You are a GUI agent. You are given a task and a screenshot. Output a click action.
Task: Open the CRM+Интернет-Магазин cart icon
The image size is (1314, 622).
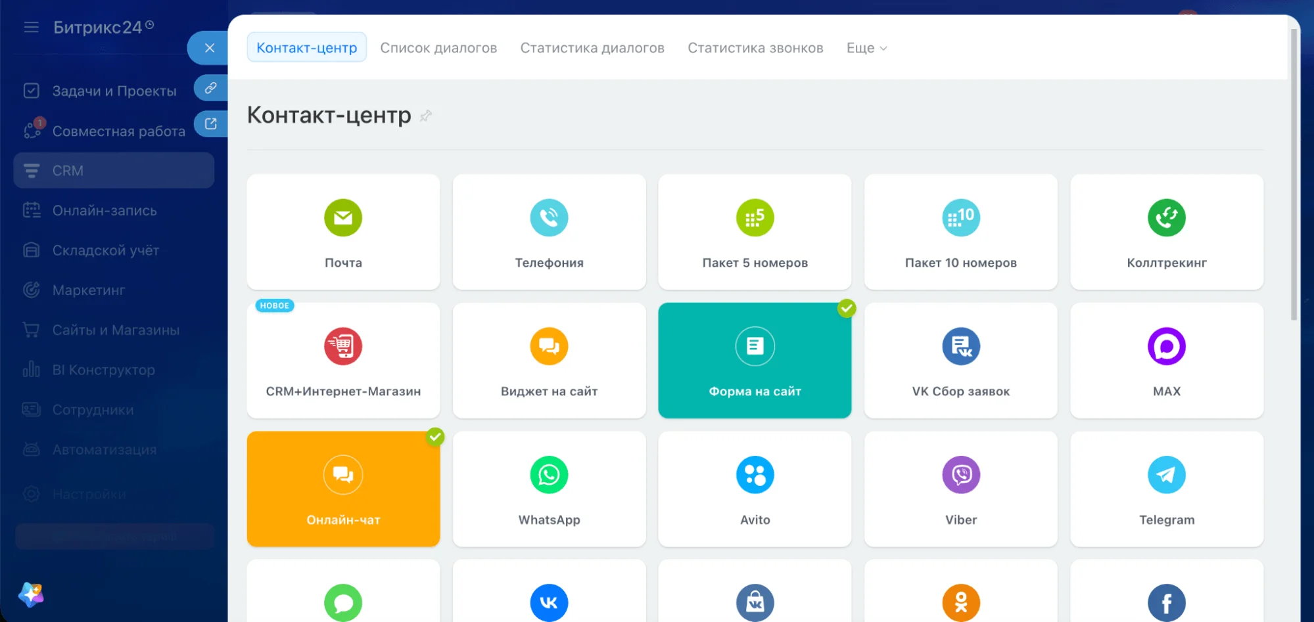click(x=343, y=346)
